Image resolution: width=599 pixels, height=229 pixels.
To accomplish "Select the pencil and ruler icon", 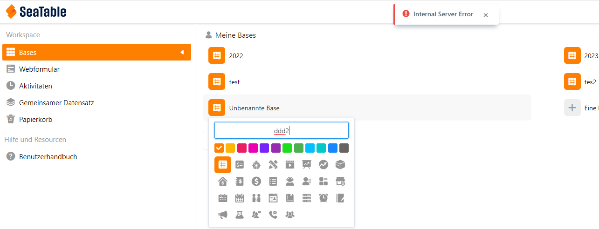I will [273, 165].
